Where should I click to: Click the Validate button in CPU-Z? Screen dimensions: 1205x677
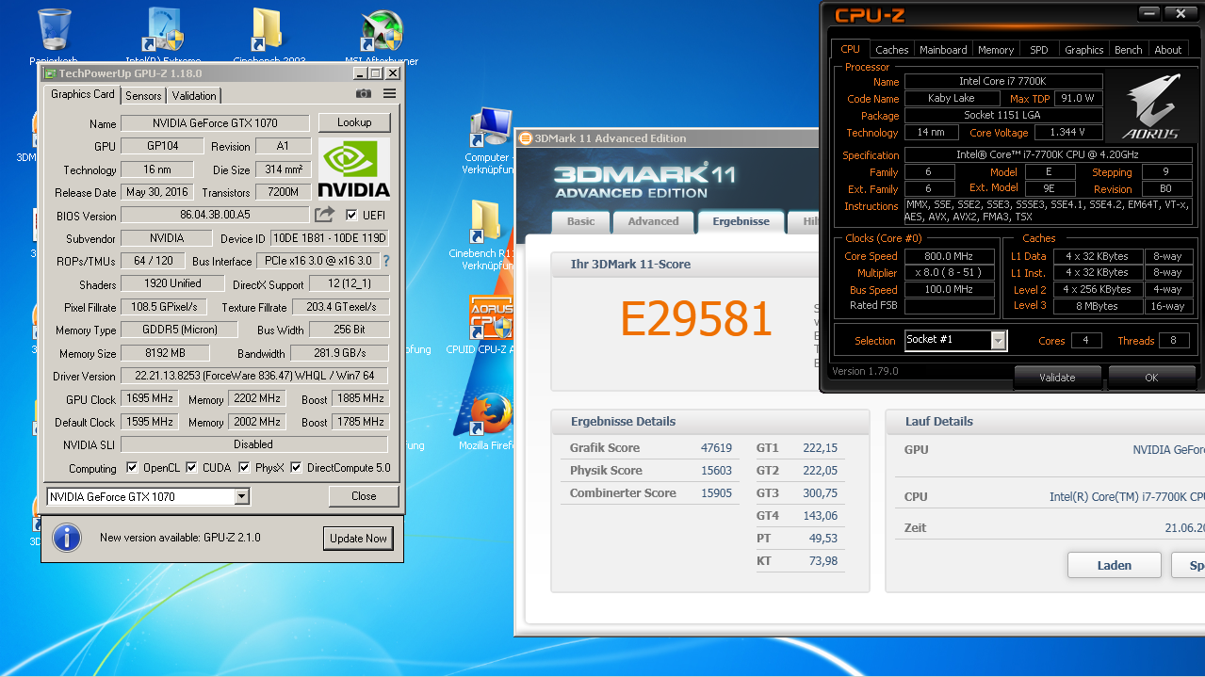pos(1057,378)
